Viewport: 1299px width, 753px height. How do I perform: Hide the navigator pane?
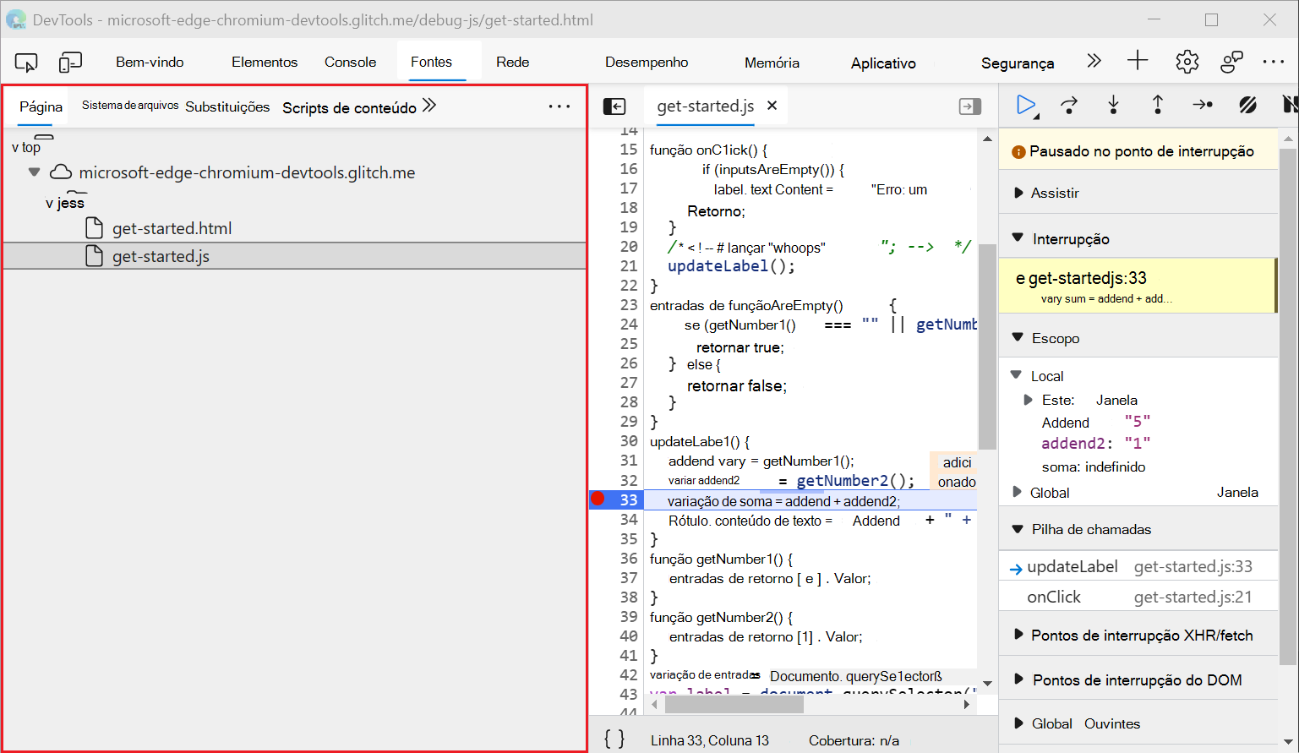[x=614, y=106]
